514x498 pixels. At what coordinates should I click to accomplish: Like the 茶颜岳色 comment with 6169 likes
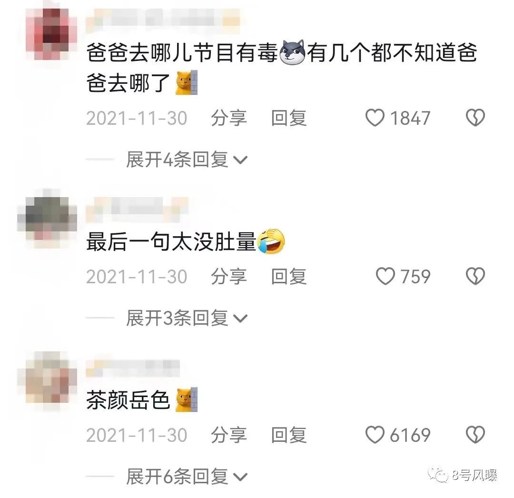pos(375,435)
